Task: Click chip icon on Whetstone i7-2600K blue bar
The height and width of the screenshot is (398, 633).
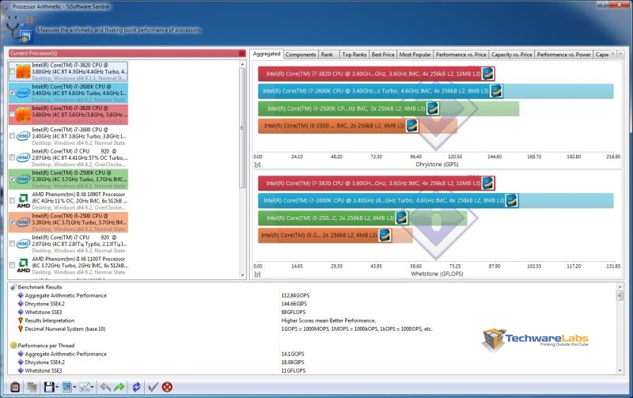Action: [511, 201]
